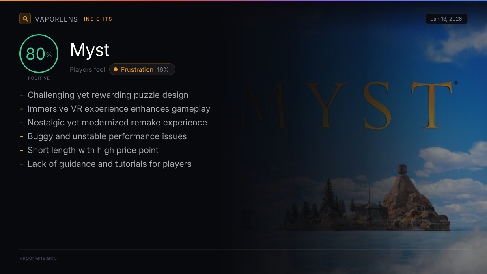The width and height of the screenshot is (487, 274).
Task: Select the Frustration 16% emotion pill
Action: (x=142, y=69)
